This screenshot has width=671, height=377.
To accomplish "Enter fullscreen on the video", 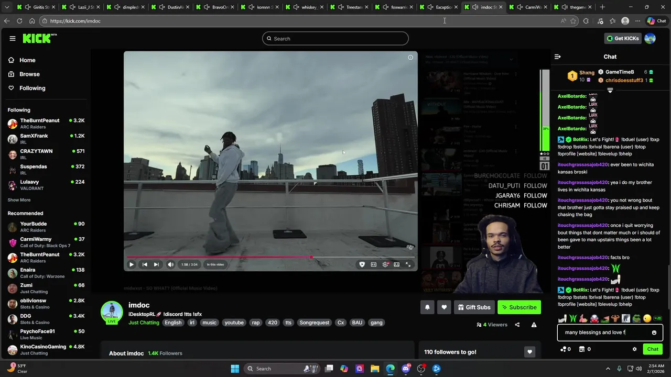I will (x=408, y=264).
